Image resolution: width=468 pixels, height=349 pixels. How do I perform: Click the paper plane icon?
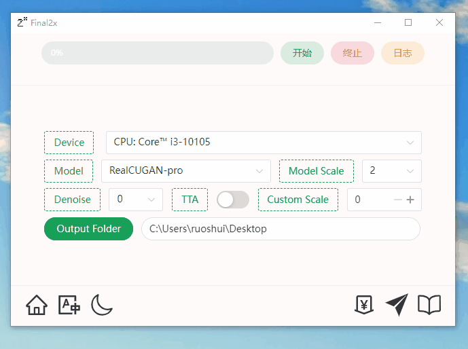[397, 305]
